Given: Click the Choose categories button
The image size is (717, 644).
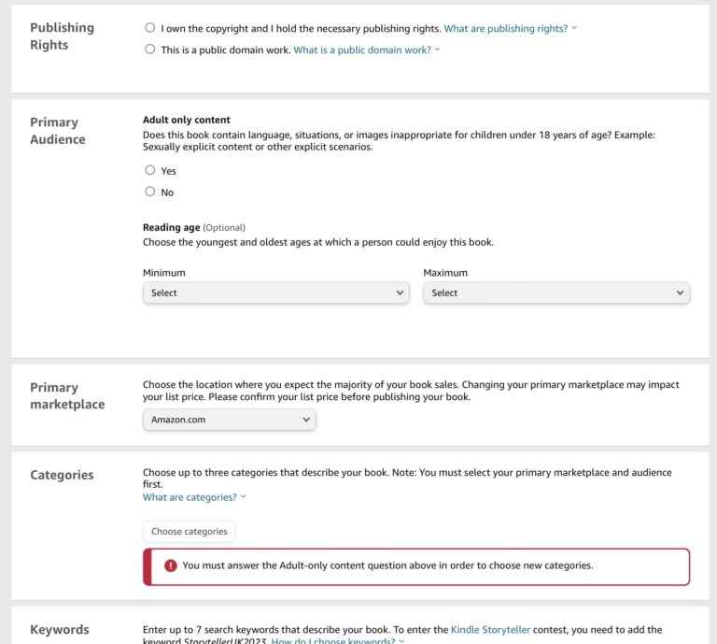Looking at the screenshot, I should coord(189,532).
